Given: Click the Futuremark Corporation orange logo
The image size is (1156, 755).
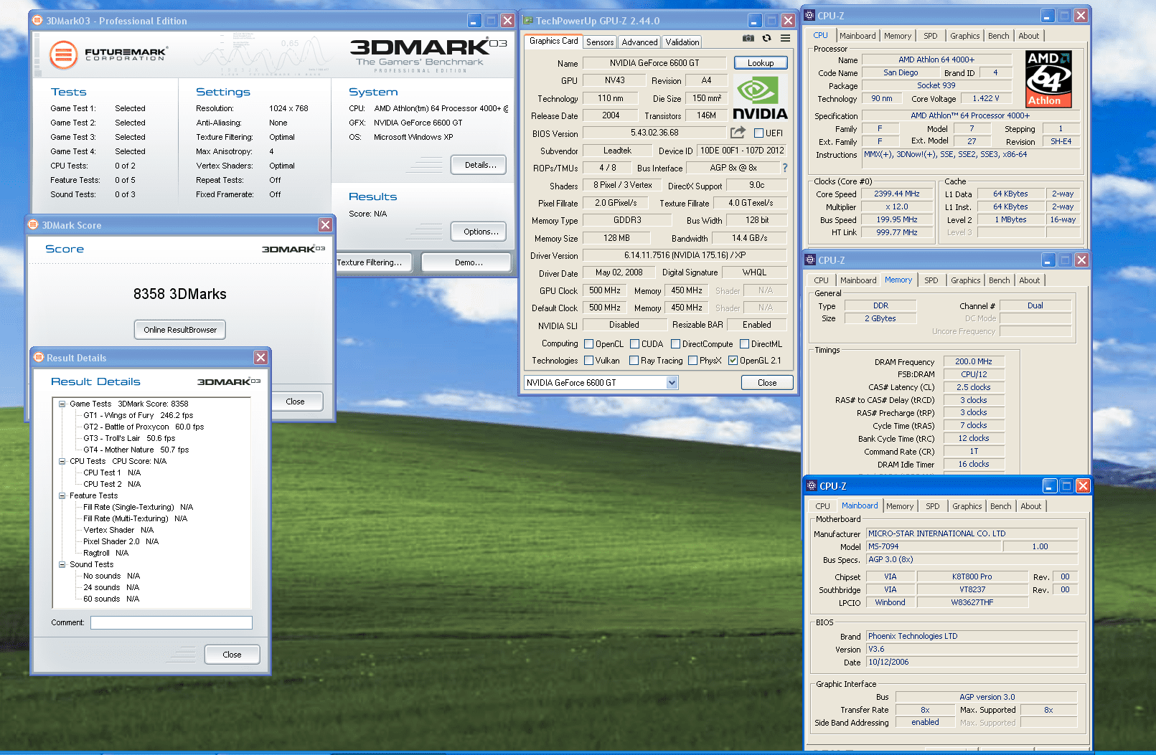Looking at the screenshot, I should [x=63, y=54].
